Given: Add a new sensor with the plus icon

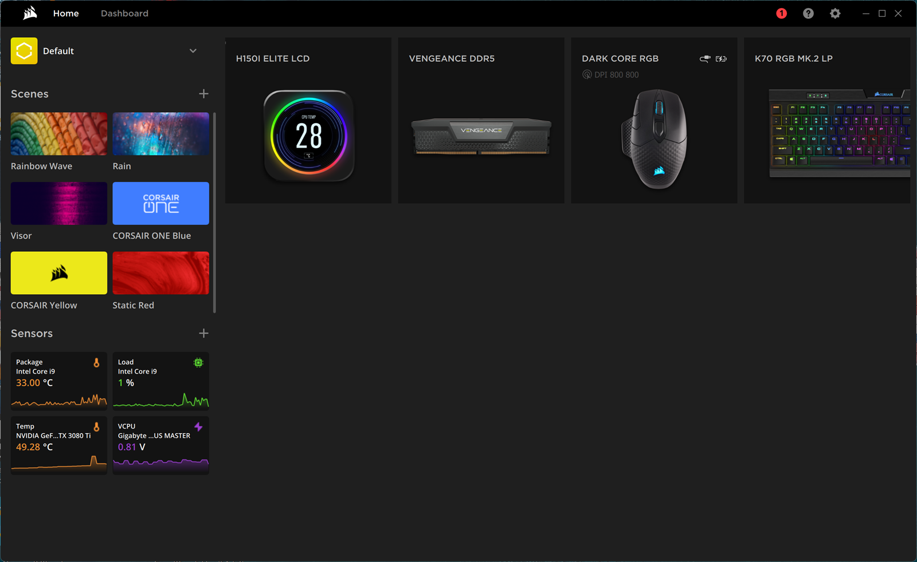Looking at the screenshot, I should [x=203, y=333].
